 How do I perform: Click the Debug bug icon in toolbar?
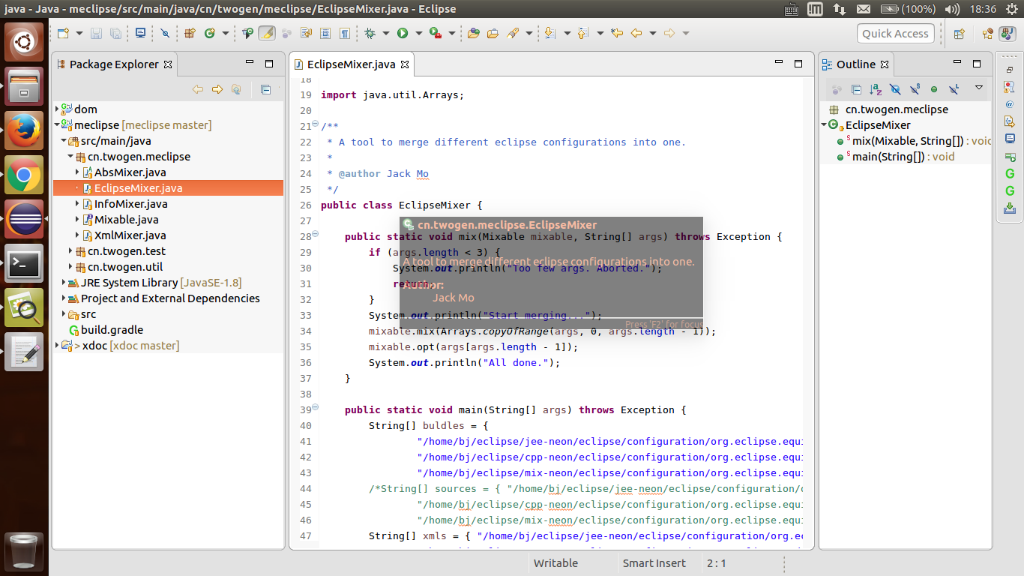(x=370, y=33)
